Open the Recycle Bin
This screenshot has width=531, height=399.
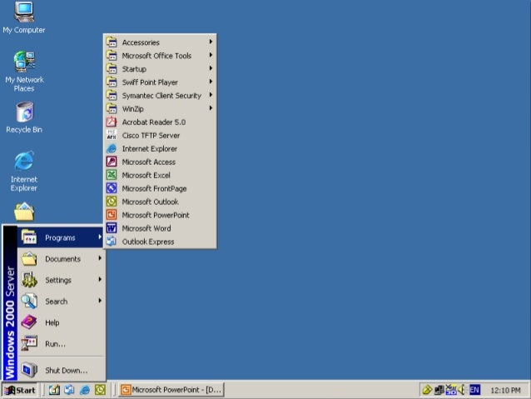point(24,112)
